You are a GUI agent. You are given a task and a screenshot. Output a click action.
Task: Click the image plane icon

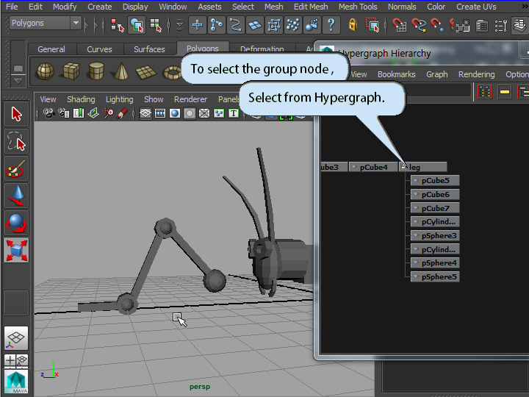click(x=93, y=113)
